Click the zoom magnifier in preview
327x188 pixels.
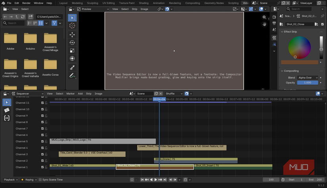click(x=264, y=17)
